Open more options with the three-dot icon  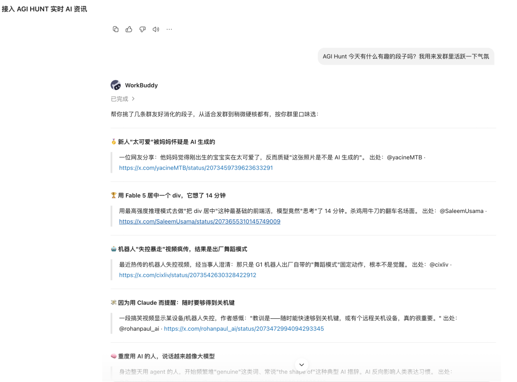169,29
